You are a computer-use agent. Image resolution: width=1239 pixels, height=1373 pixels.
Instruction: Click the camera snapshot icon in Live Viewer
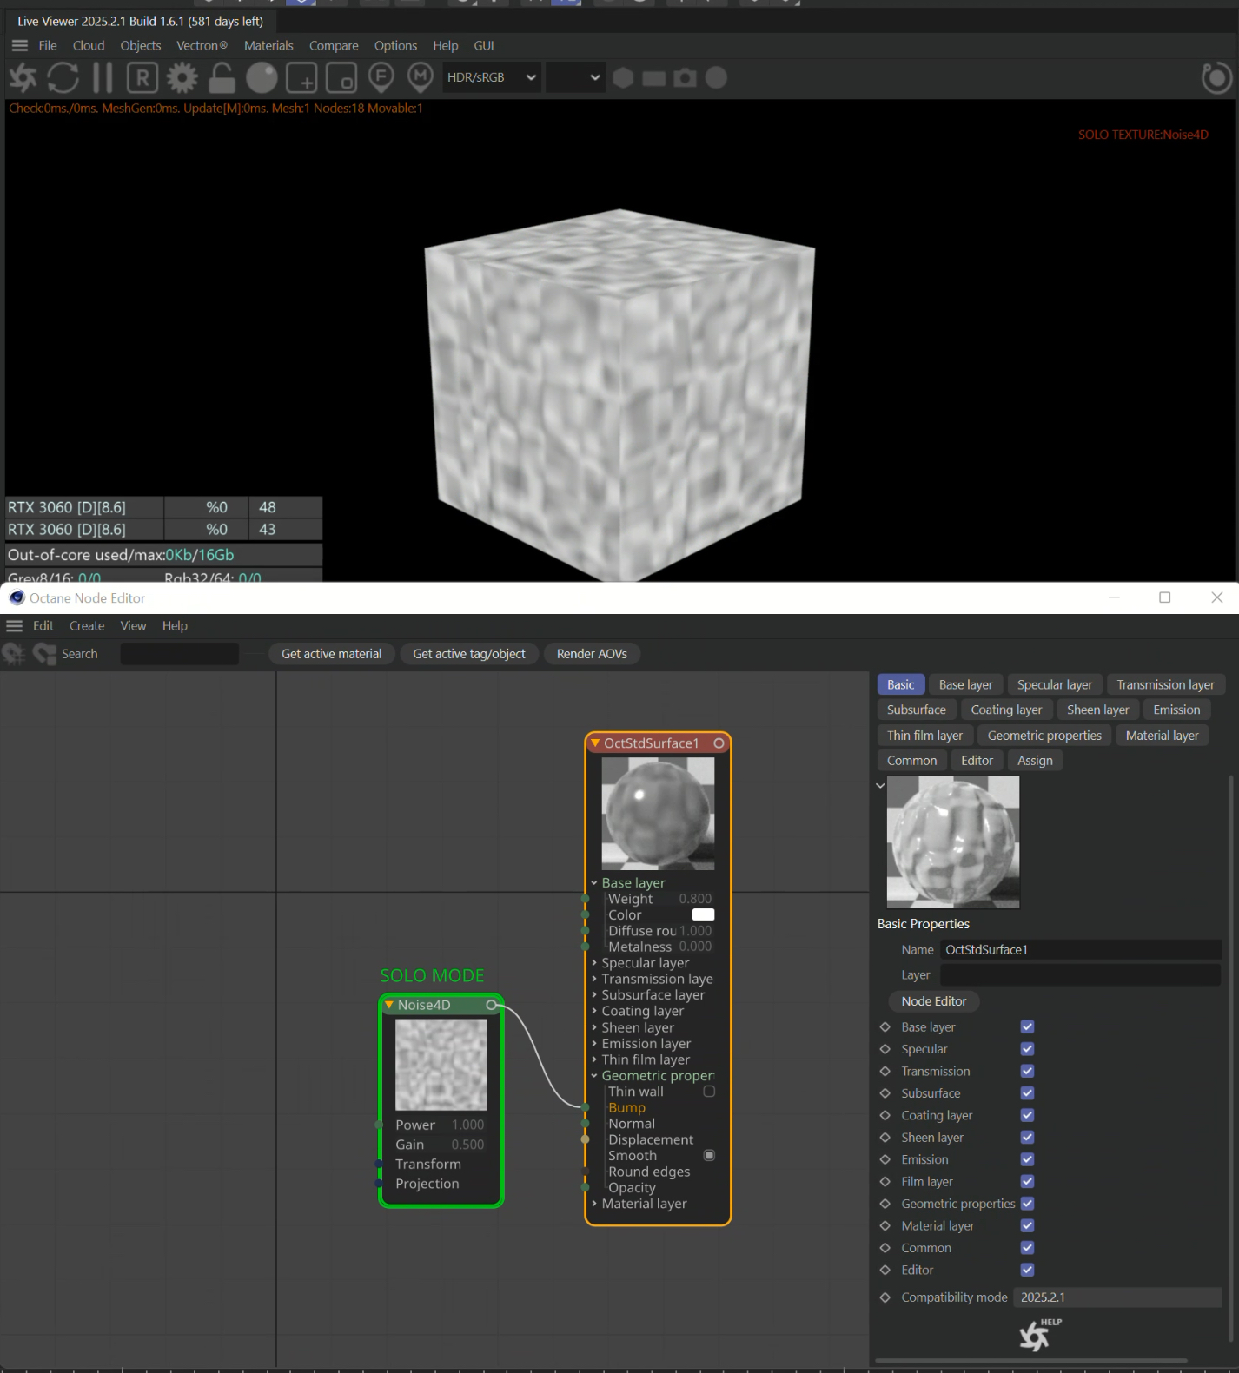(x=685, y=78)
